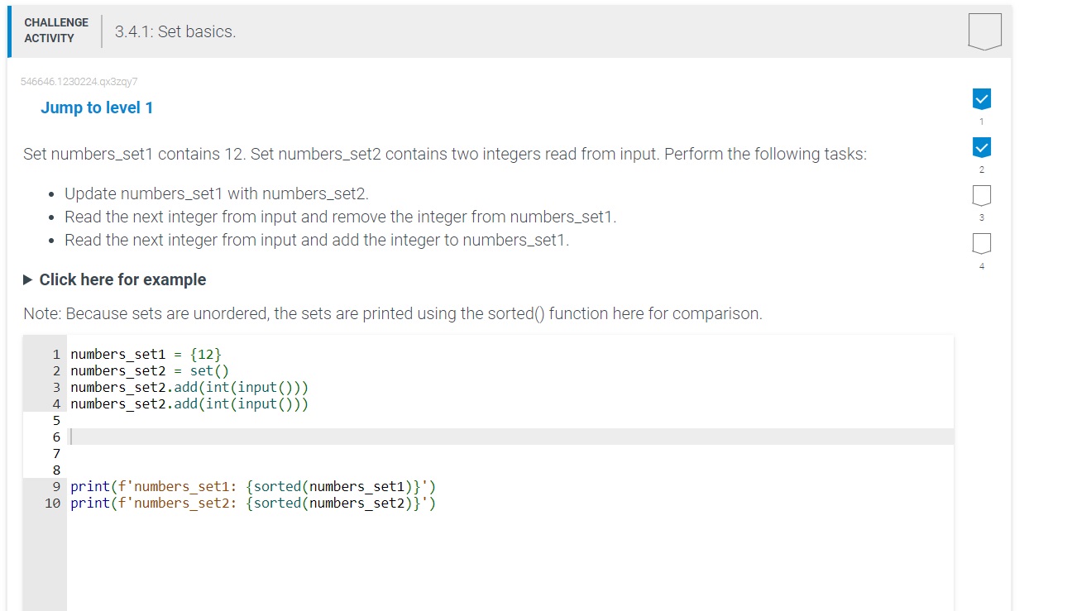
Task: Go to uncompleted level 3 box
Action: (x=981, y=195)
